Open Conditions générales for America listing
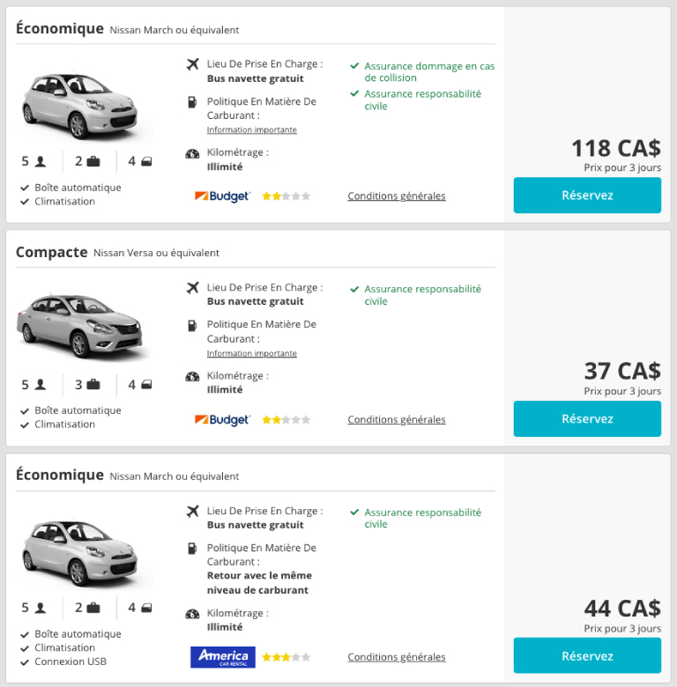Screen dimensions: 677x687 397,657
